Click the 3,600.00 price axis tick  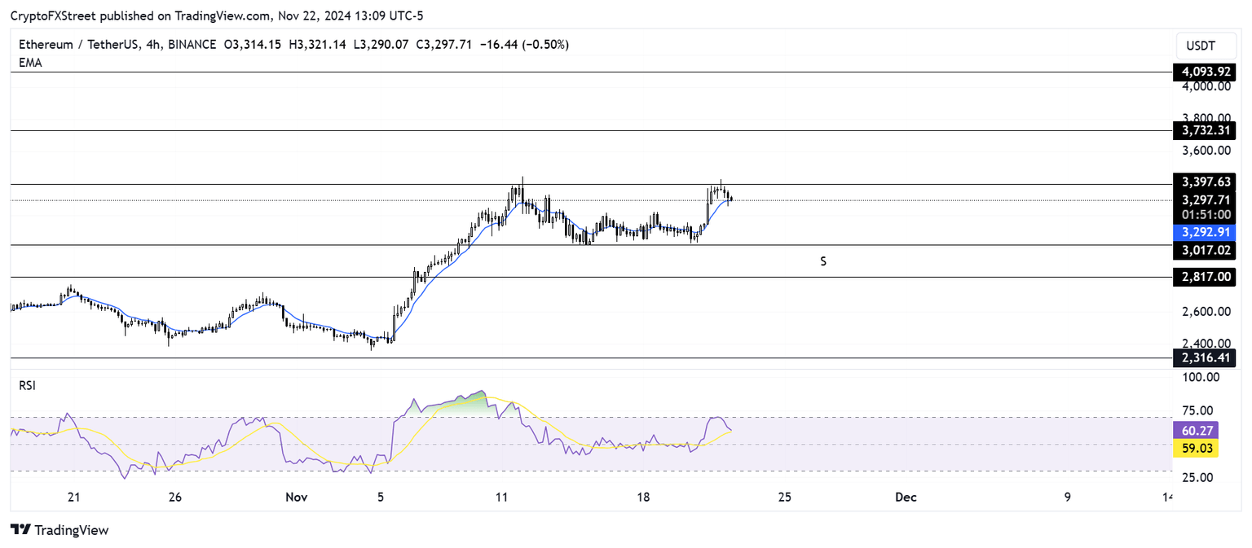tap(1206, 151)
